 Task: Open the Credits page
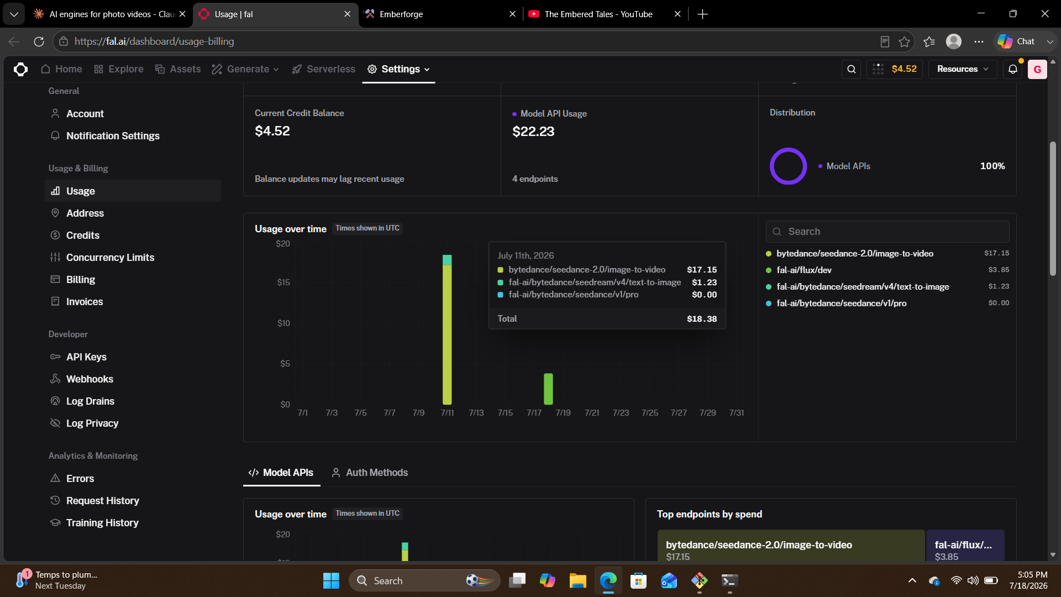(x=133, y=235)
